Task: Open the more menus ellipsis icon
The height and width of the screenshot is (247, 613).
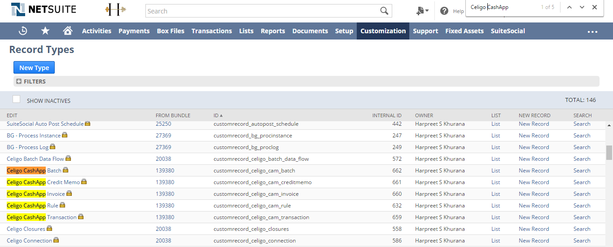Action: 592,32
